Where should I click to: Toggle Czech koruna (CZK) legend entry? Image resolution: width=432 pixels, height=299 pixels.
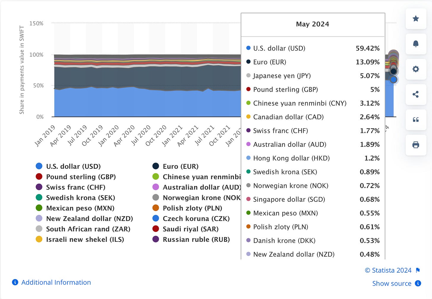(191, 219)
